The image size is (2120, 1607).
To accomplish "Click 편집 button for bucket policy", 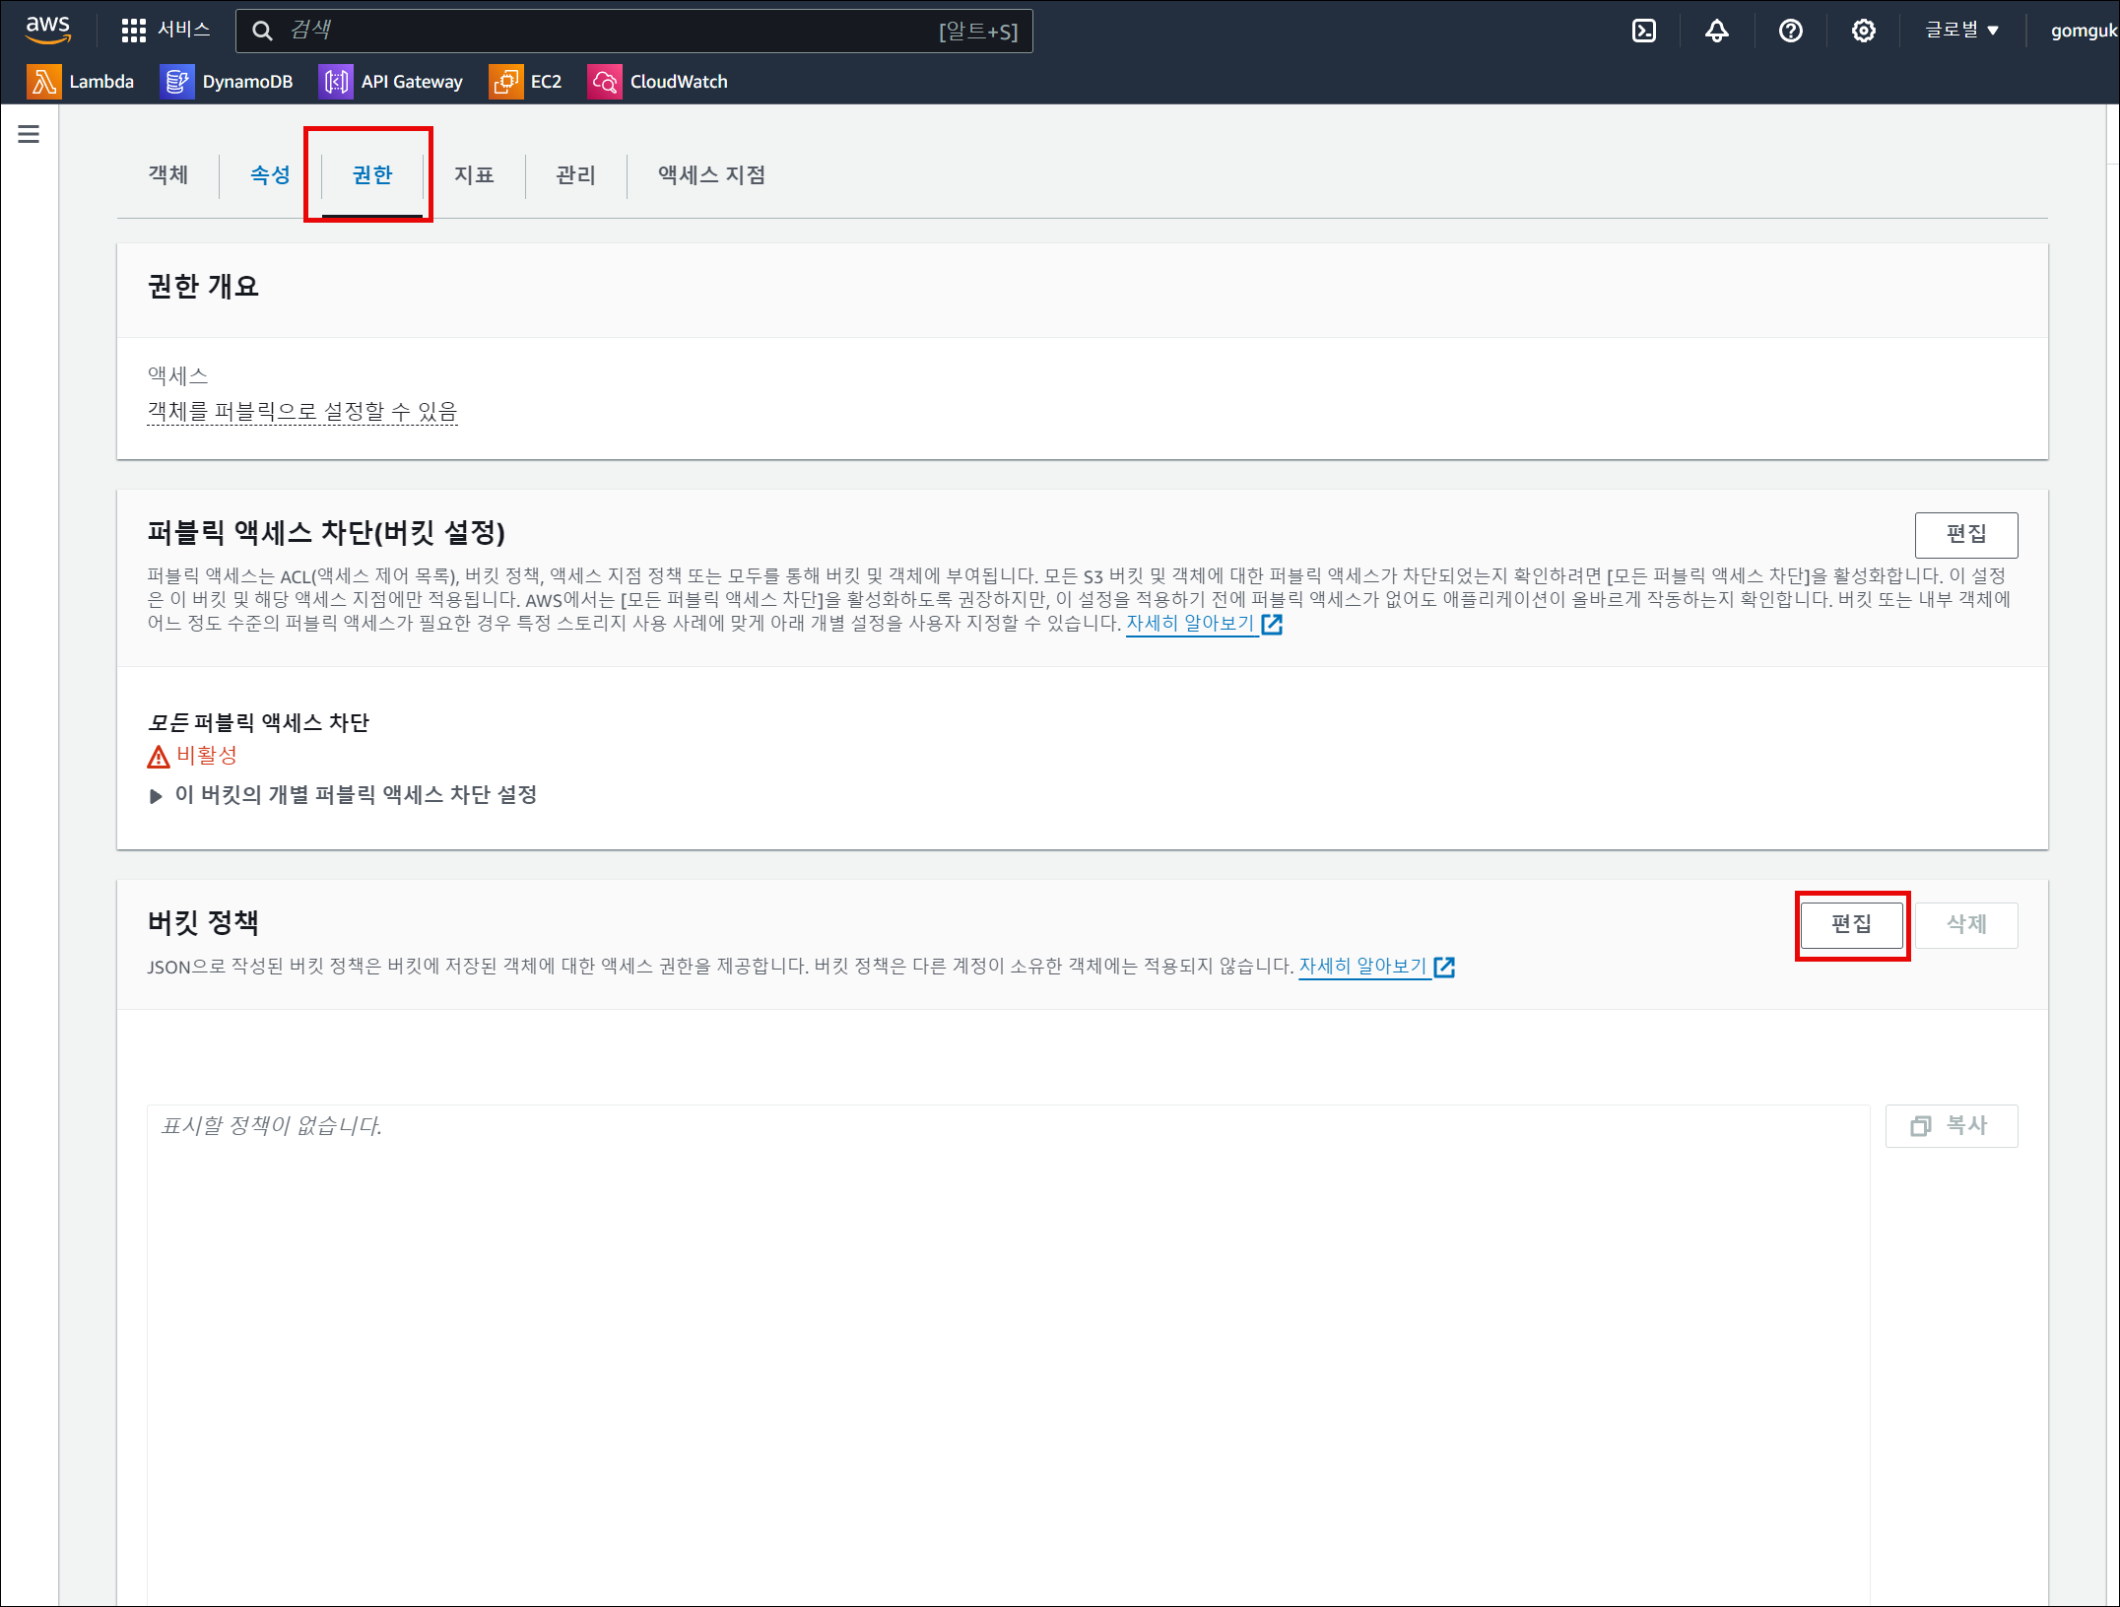I will tap(1851, 925).
